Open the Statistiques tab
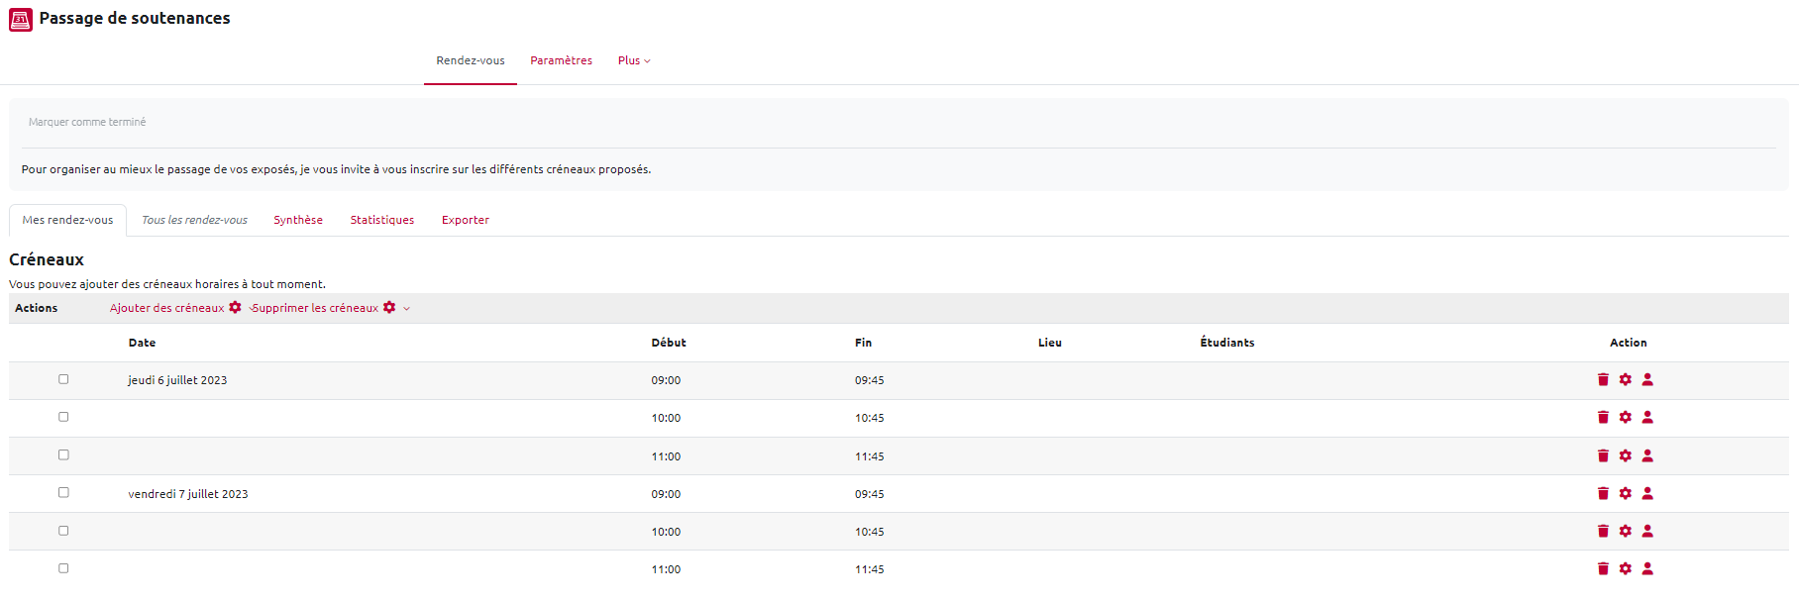 [381, 220]
